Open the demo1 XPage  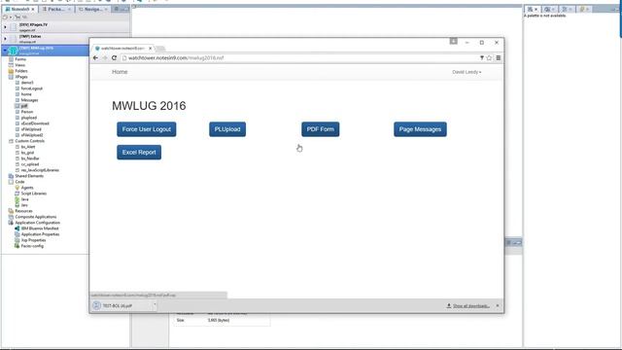(27, 83)
